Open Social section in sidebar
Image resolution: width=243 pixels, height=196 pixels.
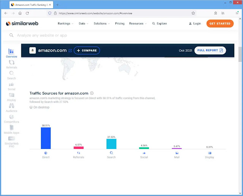[x=11, y=87]
